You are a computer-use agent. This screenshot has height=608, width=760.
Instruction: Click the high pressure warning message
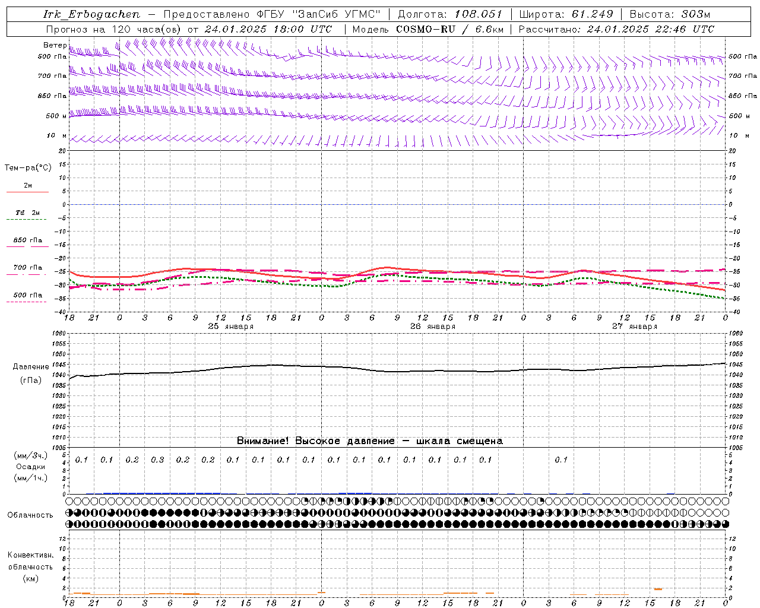369,441
